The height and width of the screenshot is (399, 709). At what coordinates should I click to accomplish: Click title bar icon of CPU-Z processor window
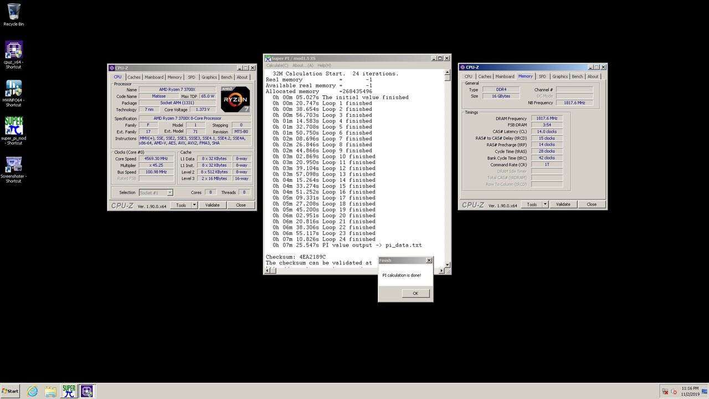[112, 68]
